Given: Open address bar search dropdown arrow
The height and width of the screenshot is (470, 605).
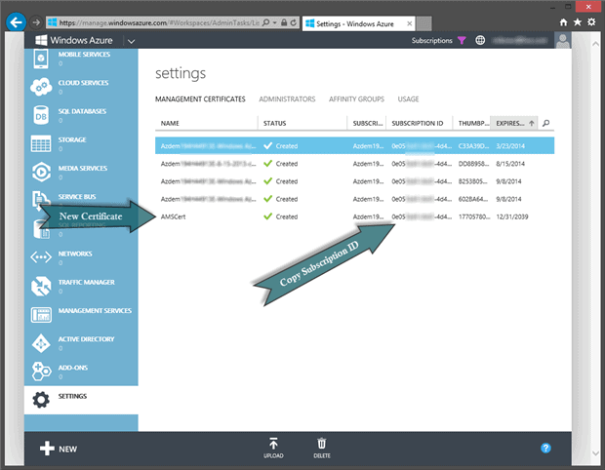Looking at the screenshot, I should tap(275, 22).
